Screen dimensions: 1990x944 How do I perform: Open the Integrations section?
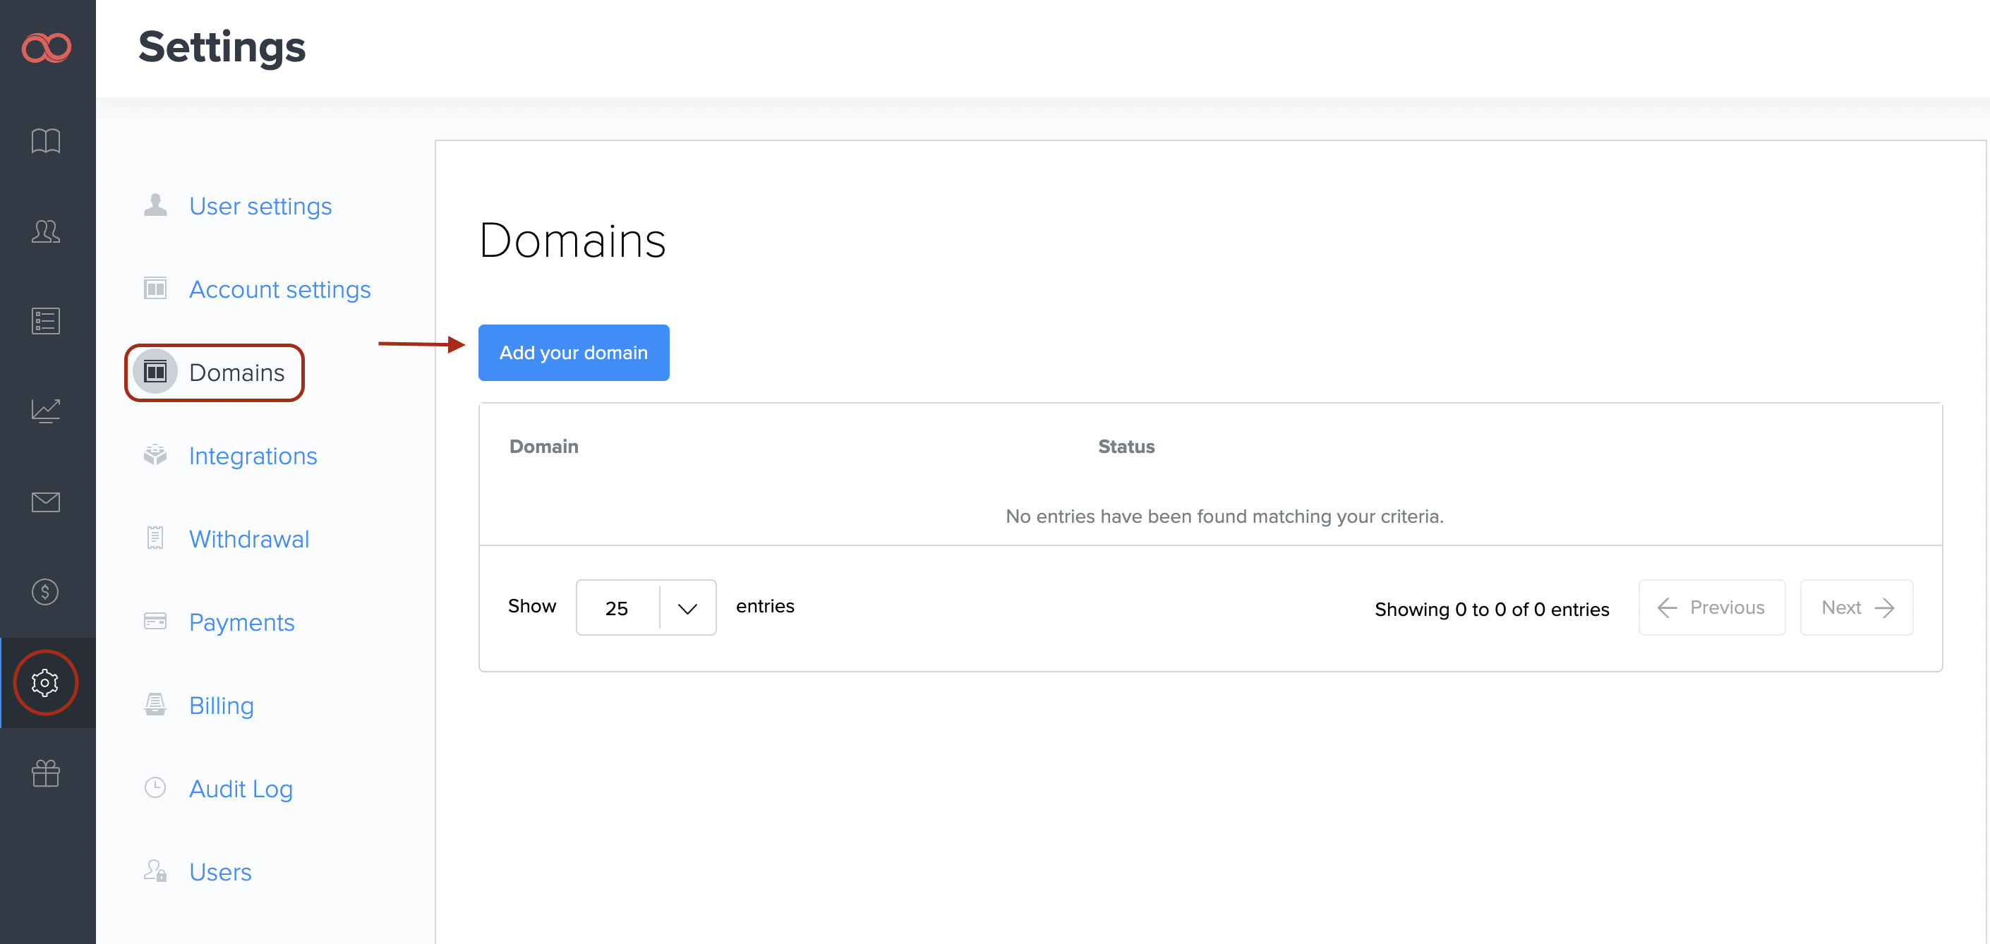click(x=253, y=456)
